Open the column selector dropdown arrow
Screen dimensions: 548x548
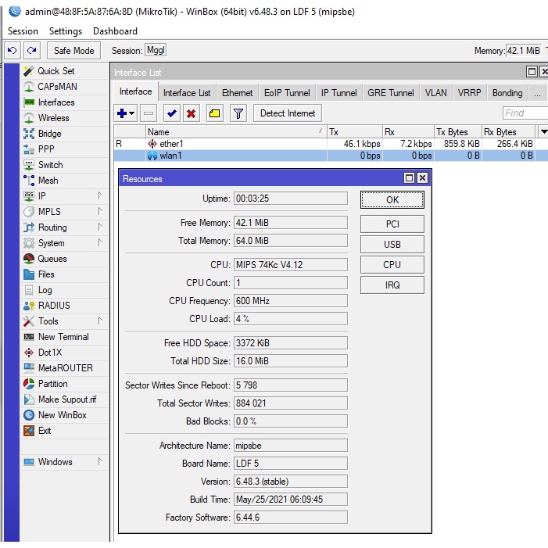click(543, 132)
